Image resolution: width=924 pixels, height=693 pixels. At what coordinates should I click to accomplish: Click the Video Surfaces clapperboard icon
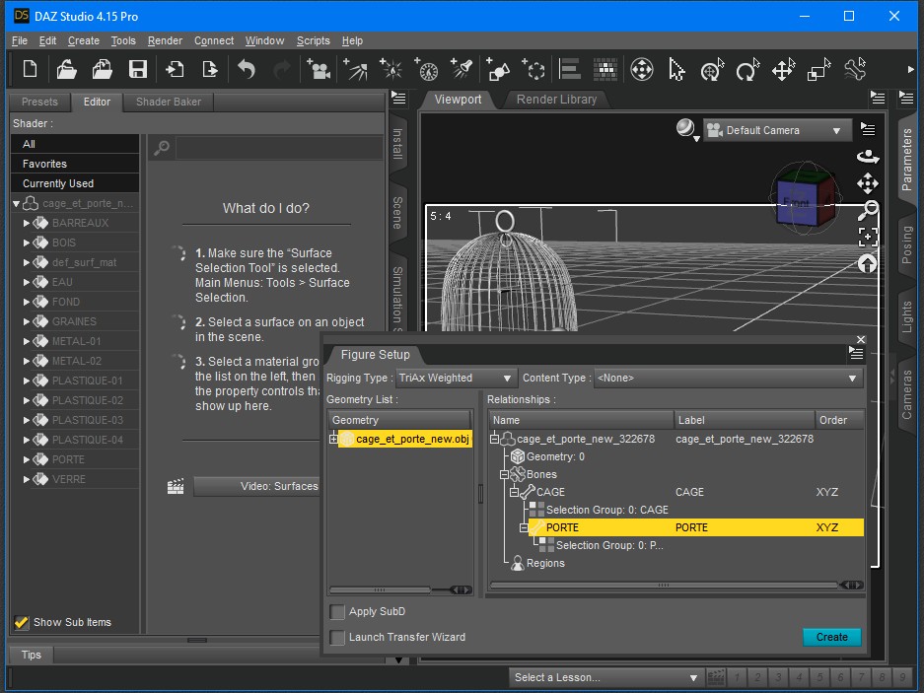pos(176,486)
